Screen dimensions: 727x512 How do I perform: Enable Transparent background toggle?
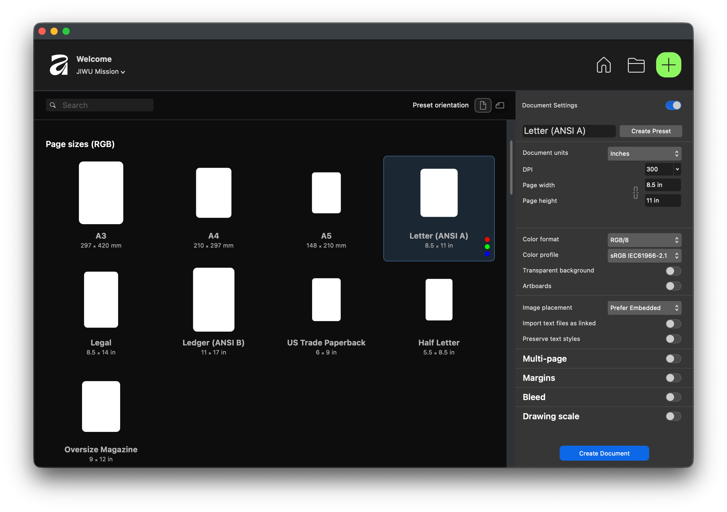[x=673, y=271]
